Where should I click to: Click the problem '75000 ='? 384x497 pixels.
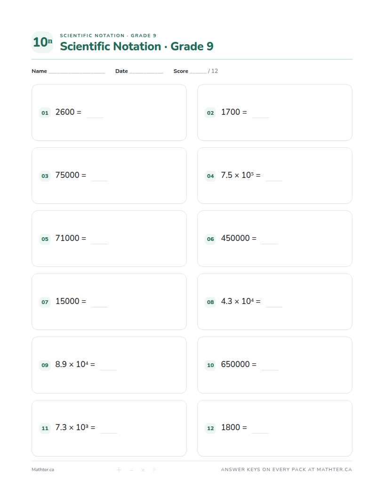(x=71, y=175)
